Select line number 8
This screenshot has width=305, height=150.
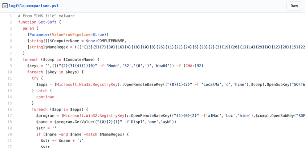point(11,59)
